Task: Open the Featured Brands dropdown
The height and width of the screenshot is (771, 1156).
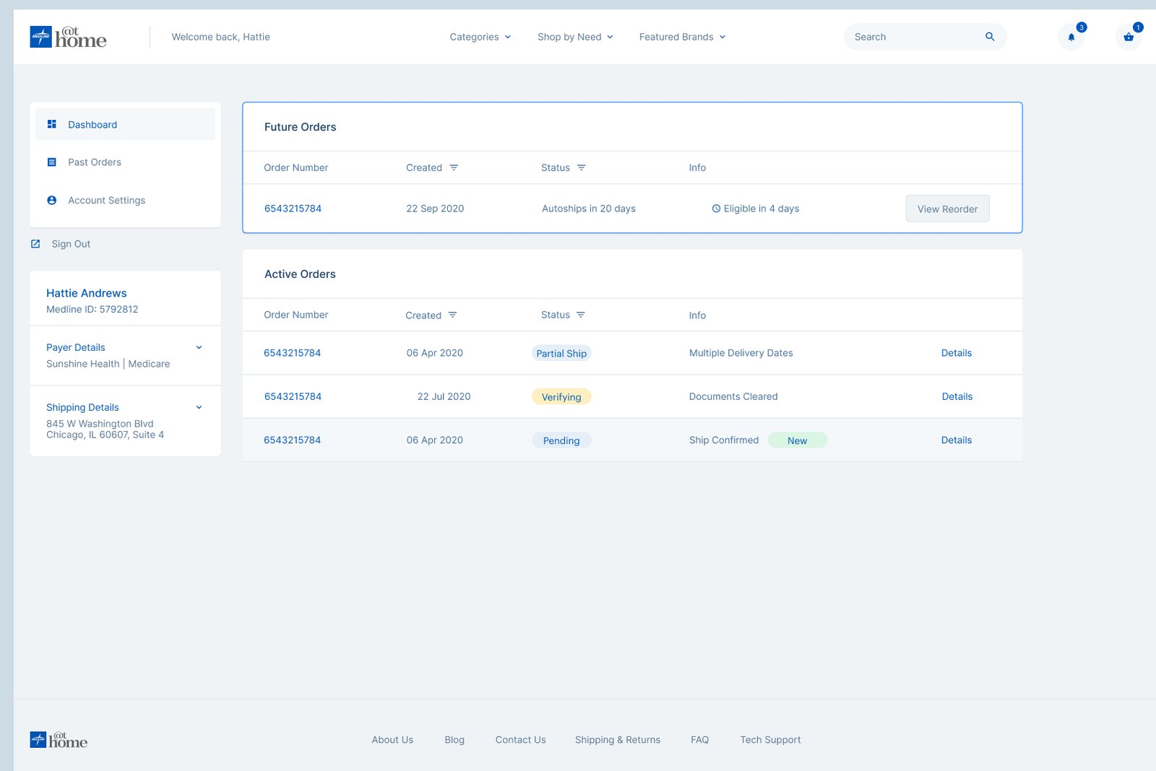Action: pos(682,37)
